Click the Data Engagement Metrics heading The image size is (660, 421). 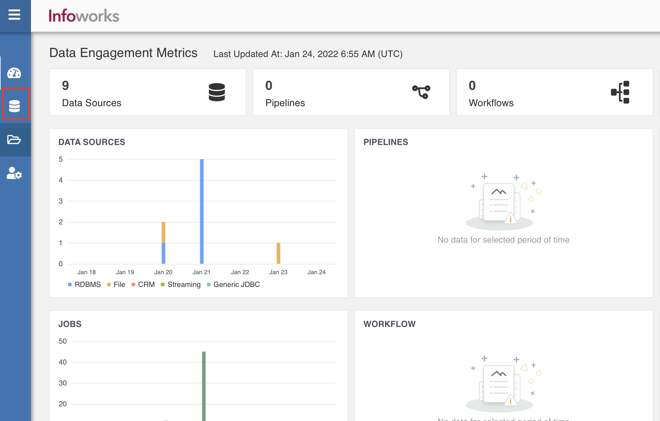tap(124, 53)
